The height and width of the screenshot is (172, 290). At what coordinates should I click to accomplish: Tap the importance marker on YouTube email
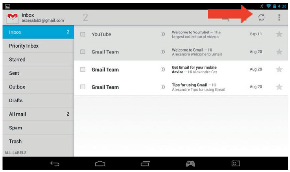163,34
